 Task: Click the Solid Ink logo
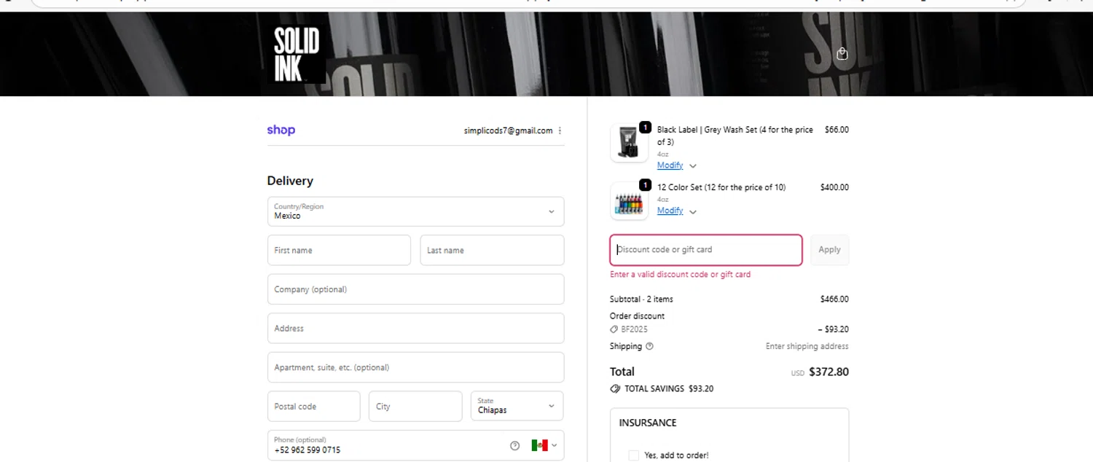[x=297, y=55]
